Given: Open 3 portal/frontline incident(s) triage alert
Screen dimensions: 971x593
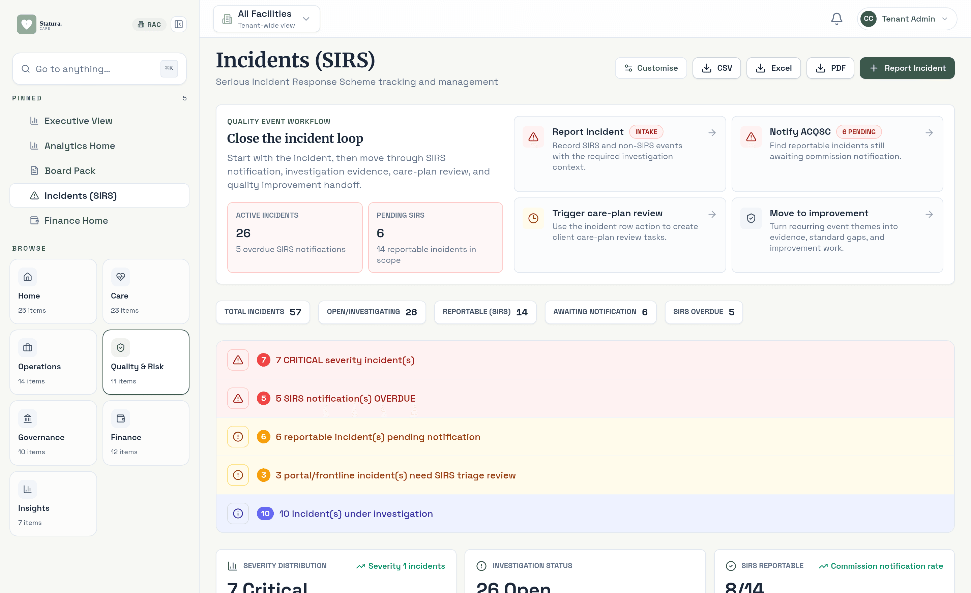Looking at the screenshot, I should coord(585,475).
